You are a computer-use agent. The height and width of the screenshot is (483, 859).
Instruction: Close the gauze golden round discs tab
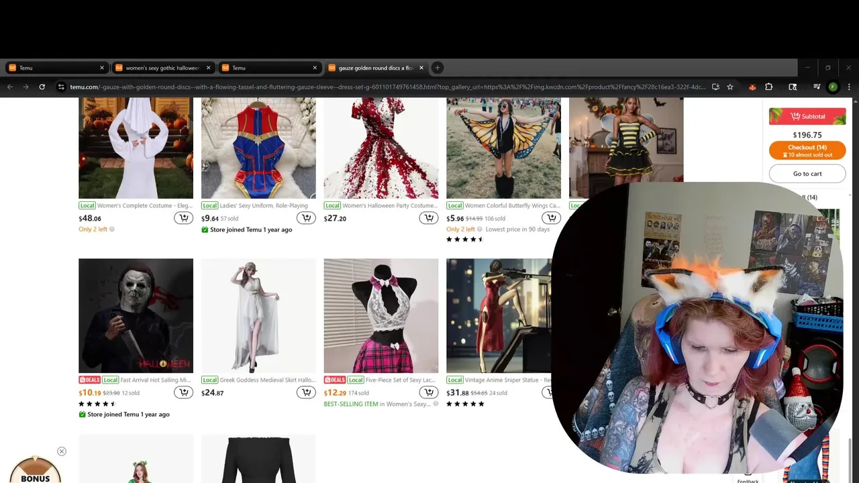pos(421,68)
